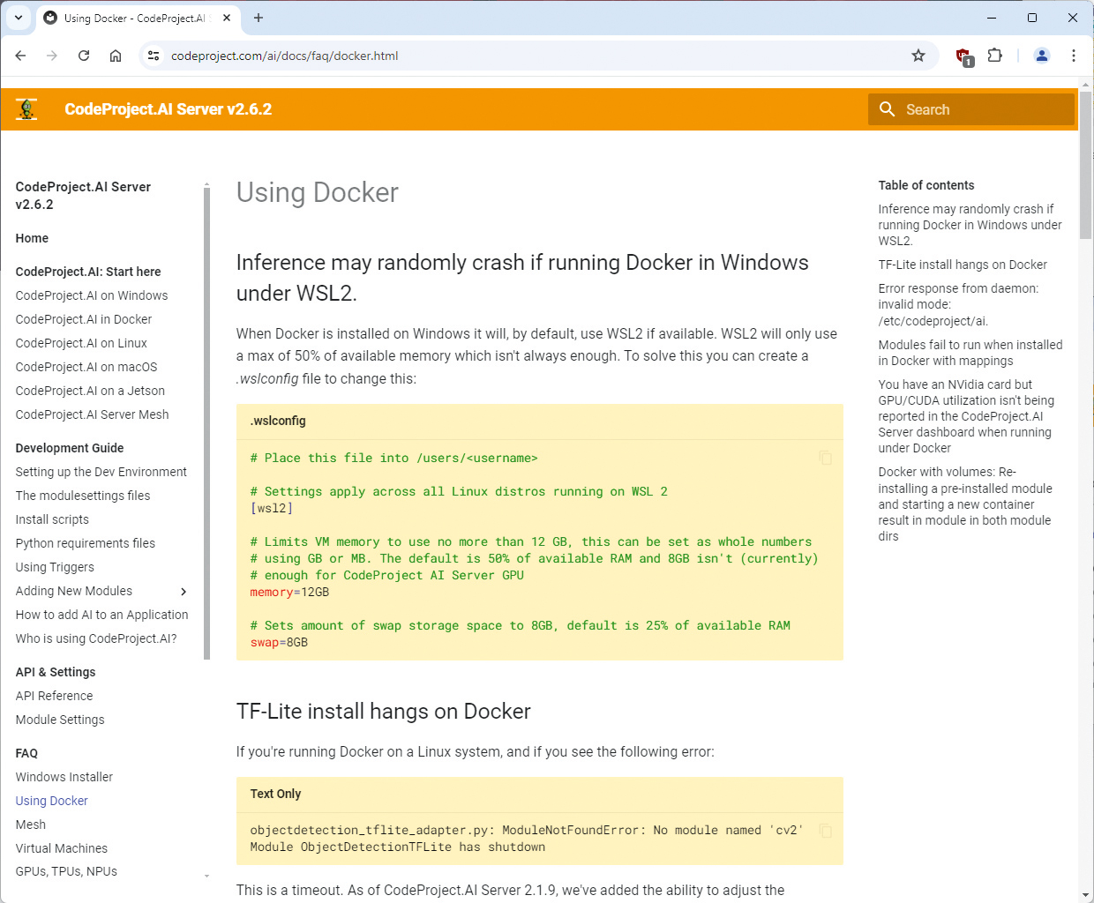Screen dimensions: 1094x903
Task: Open Who is using CodeProject.AI? page
Action: click(96, 638)
